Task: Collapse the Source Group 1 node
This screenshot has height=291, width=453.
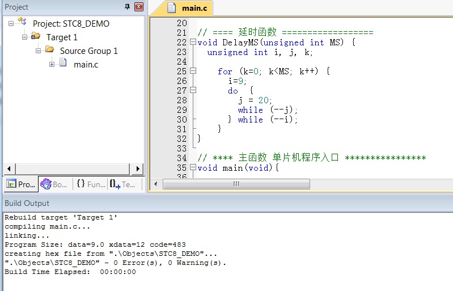Action: (x=38, y=51)
